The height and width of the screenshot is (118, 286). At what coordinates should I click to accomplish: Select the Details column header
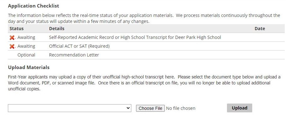[57, 29]
